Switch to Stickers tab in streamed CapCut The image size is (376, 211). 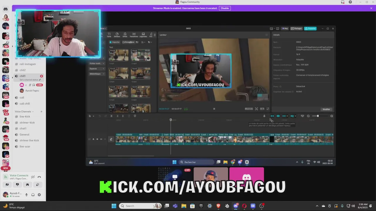[117, 35]
